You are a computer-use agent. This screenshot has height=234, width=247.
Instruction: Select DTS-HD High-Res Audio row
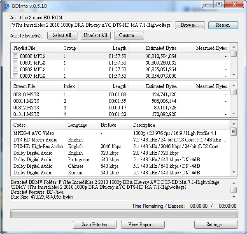120,146
